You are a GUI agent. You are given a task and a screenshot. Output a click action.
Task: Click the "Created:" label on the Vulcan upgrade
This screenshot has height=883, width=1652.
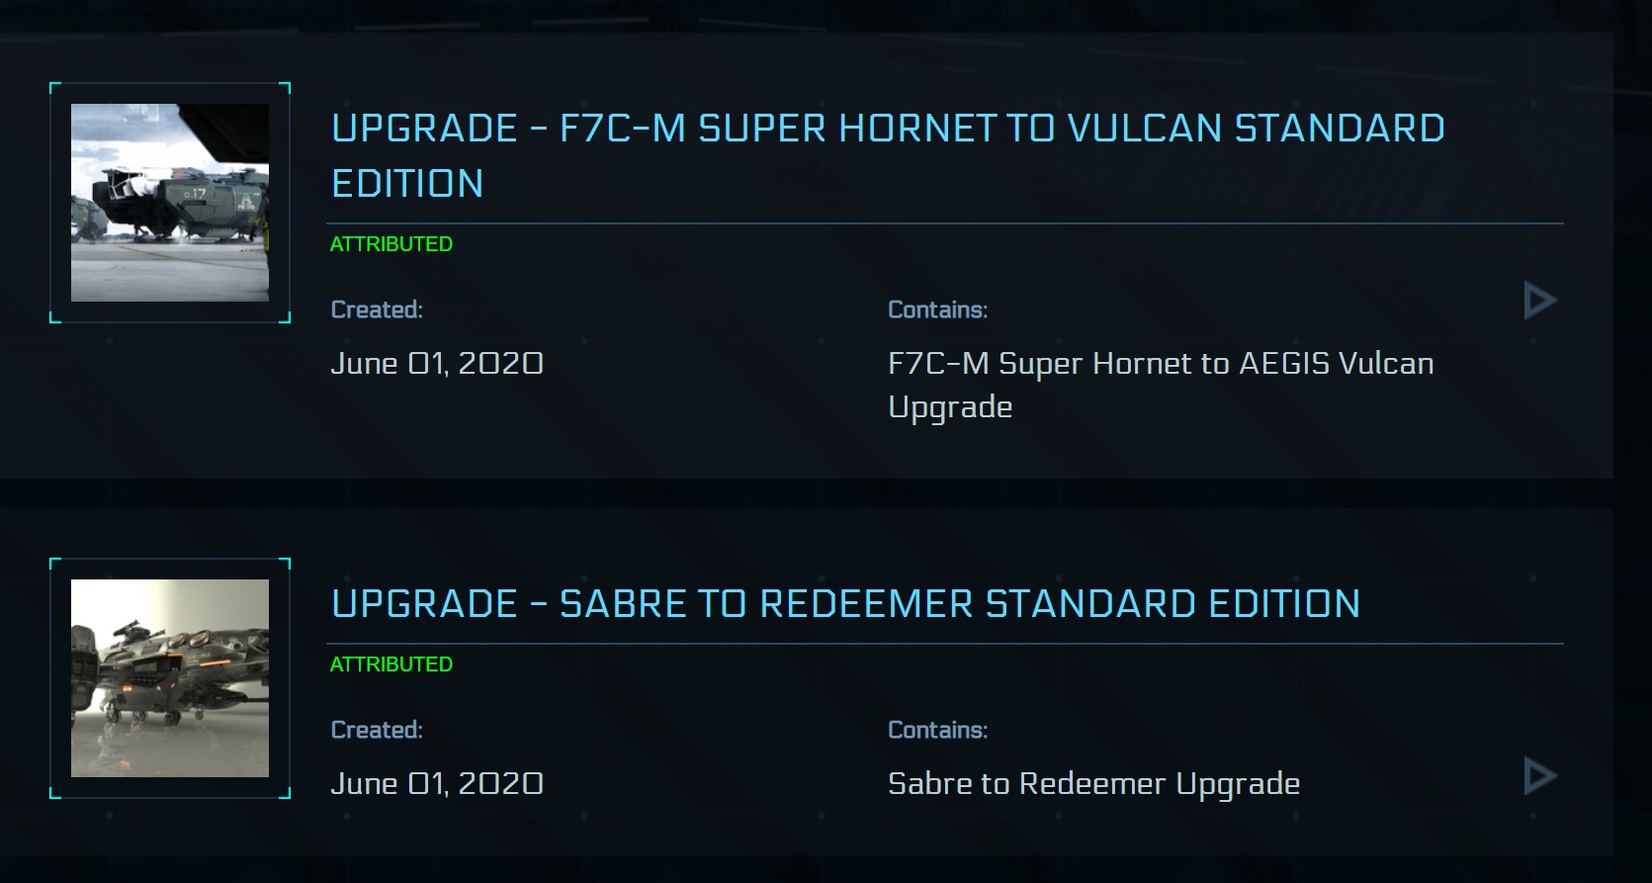[377, 310]
